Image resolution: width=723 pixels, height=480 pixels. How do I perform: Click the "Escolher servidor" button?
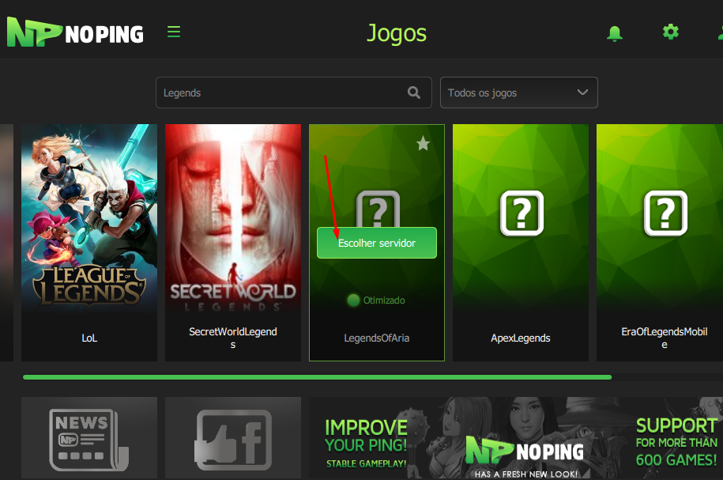(x=377, y=243)
